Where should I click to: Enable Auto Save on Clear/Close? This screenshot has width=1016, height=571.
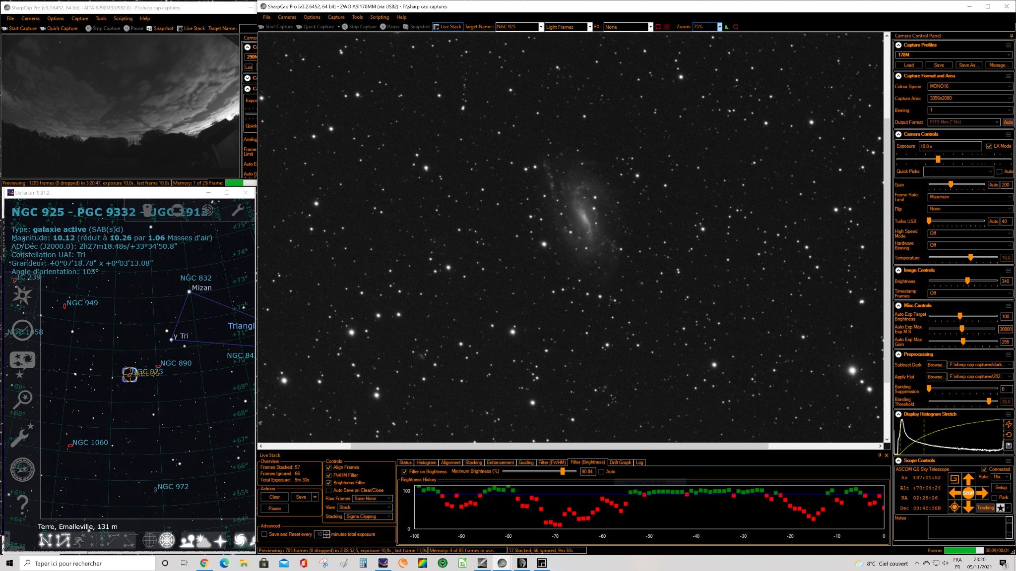[x=328, y=491]
